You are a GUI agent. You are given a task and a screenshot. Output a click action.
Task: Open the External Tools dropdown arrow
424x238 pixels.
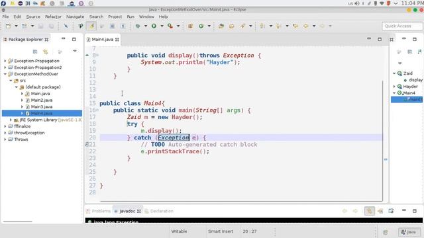178,26
